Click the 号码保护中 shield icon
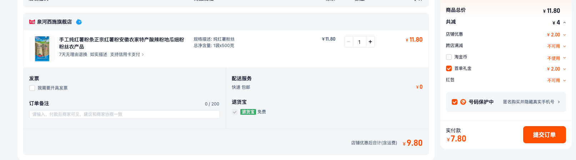 tap(463, 102)
